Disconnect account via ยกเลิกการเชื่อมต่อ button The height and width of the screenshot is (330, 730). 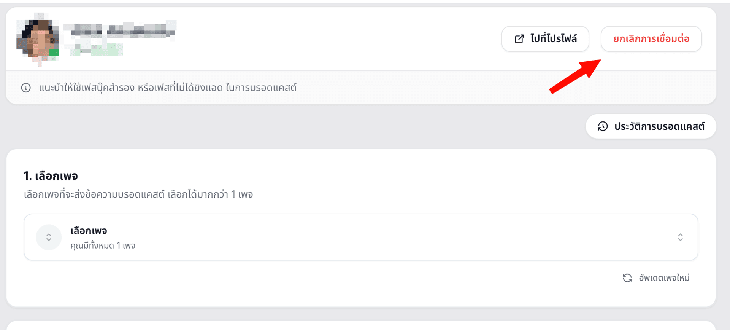(x=651, y=39)
